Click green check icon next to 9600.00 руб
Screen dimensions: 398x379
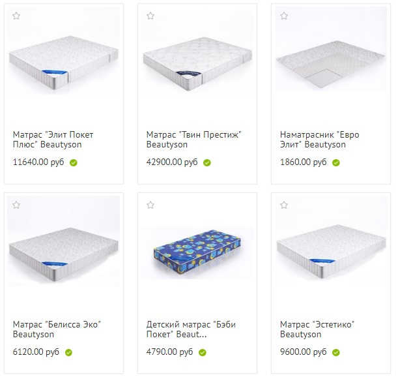pyautogui.click(x=336, y=352)
